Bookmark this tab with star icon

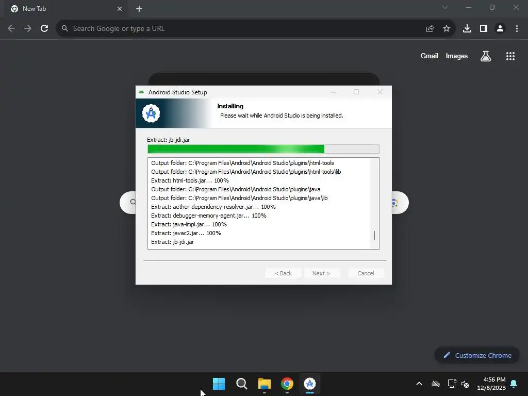pos(447,29)
